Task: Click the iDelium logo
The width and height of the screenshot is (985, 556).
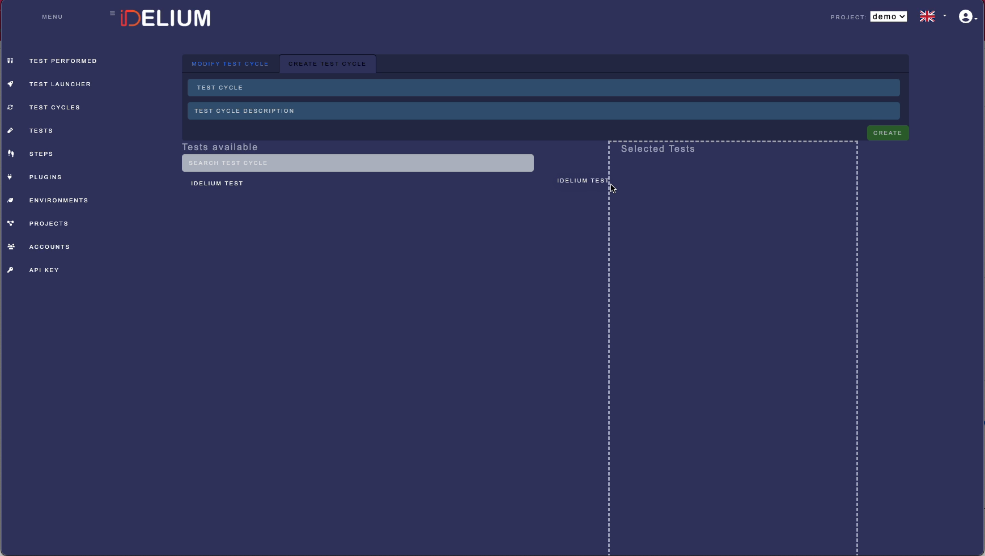Action: pyautogui.click(x=165, y=18)
